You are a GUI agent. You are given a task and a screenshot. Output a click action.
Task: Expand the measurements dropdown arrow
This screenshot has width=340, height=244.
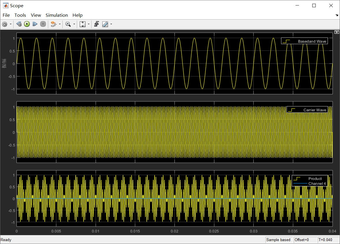[x=111, y=24]
